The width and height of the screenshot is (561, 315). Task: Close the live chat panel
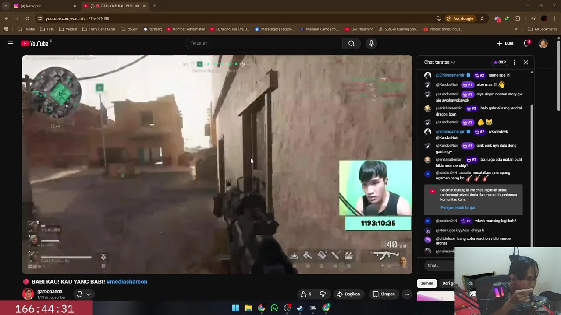[526, 62]
